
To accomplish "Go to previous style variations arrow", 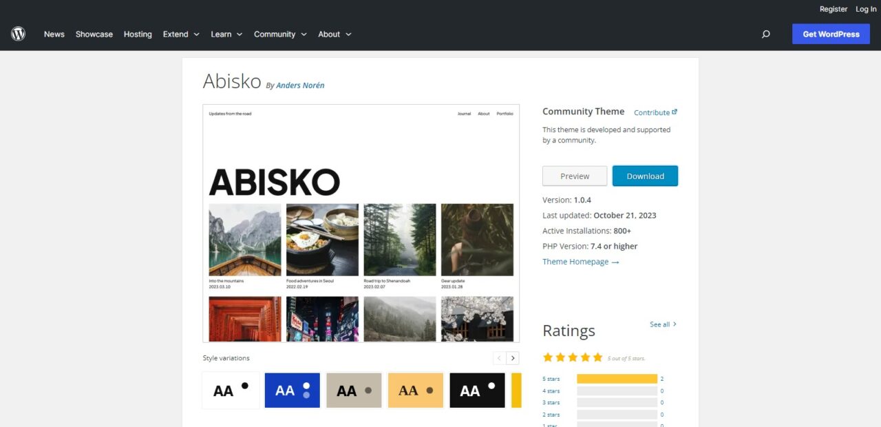I will (x=500, y=358).
